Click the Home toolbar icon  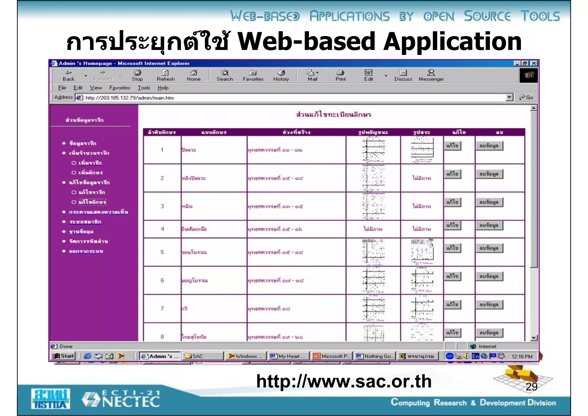point(194,76)
